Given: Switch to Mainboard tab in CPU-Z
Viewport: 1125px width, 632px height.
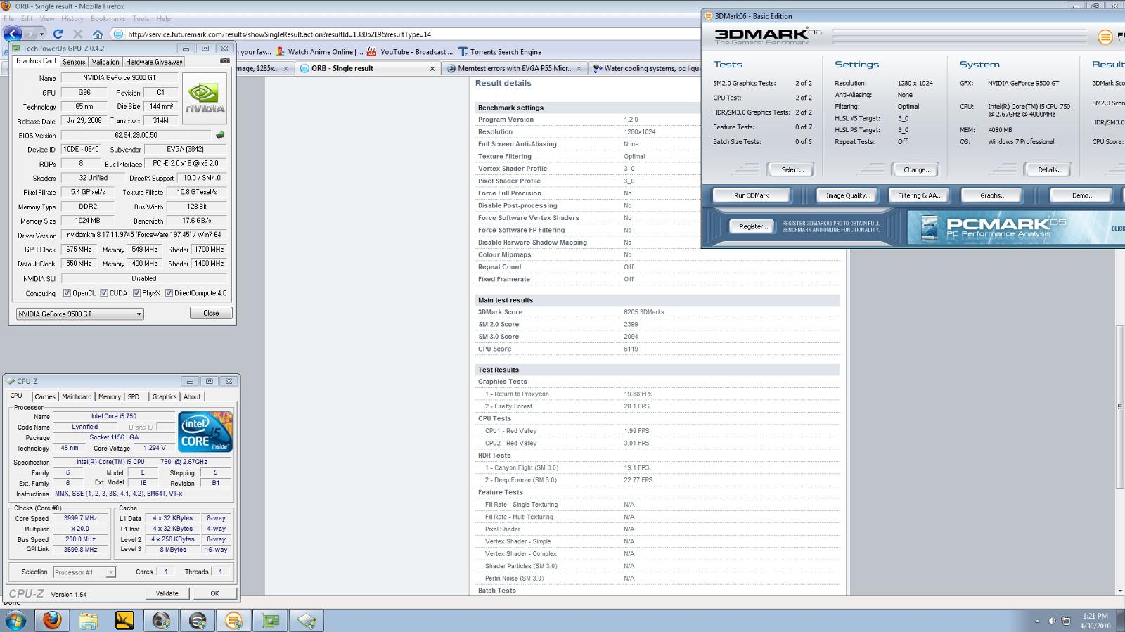Looking at the screenshot, I should (77, 396).
